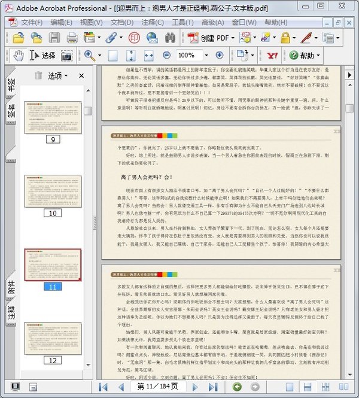This screenshot has height=398, width=359.
Task: Click the thumbnails panel scrollbar handle
Action: (x=88, y=111)
